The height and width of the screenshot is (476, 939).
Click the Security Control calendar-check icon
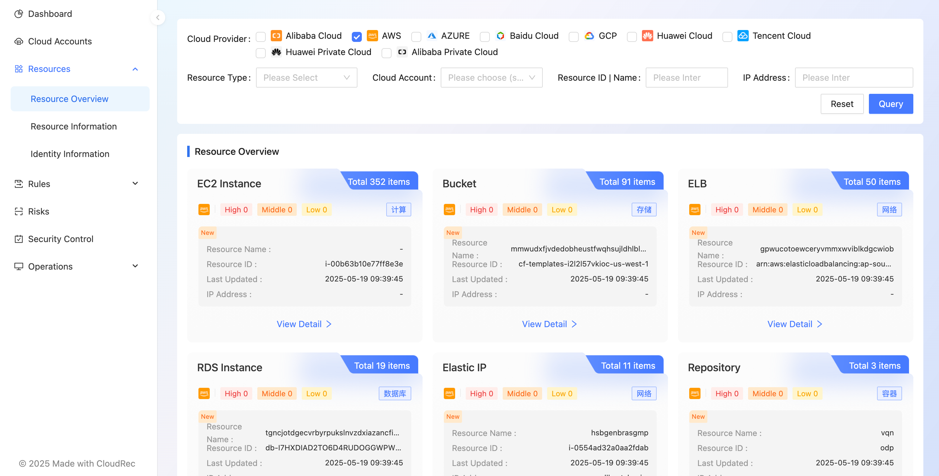[x=18, y=239]
